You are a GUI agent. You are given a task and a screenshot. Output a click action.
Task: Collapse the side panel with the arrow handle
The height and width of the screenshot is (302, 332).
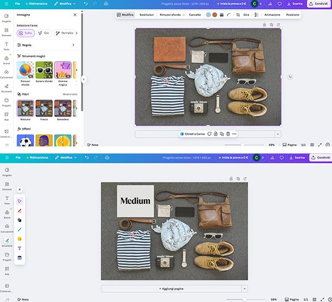[84, 79]
